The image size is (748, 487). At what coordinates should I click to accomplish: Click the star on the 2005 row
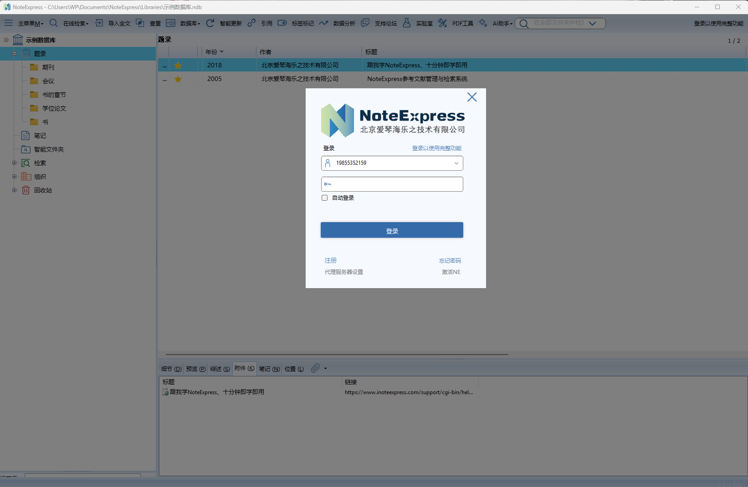pyautogui.click(x=178, y=79)
